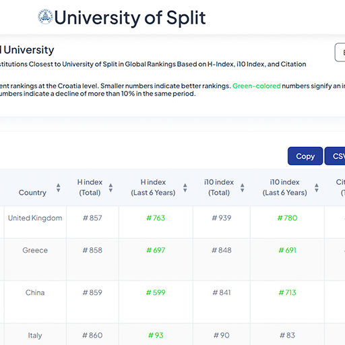Viewport: 345px width, 345px height.
Task: Click the green # 697 value
Action: pos(156,250)
